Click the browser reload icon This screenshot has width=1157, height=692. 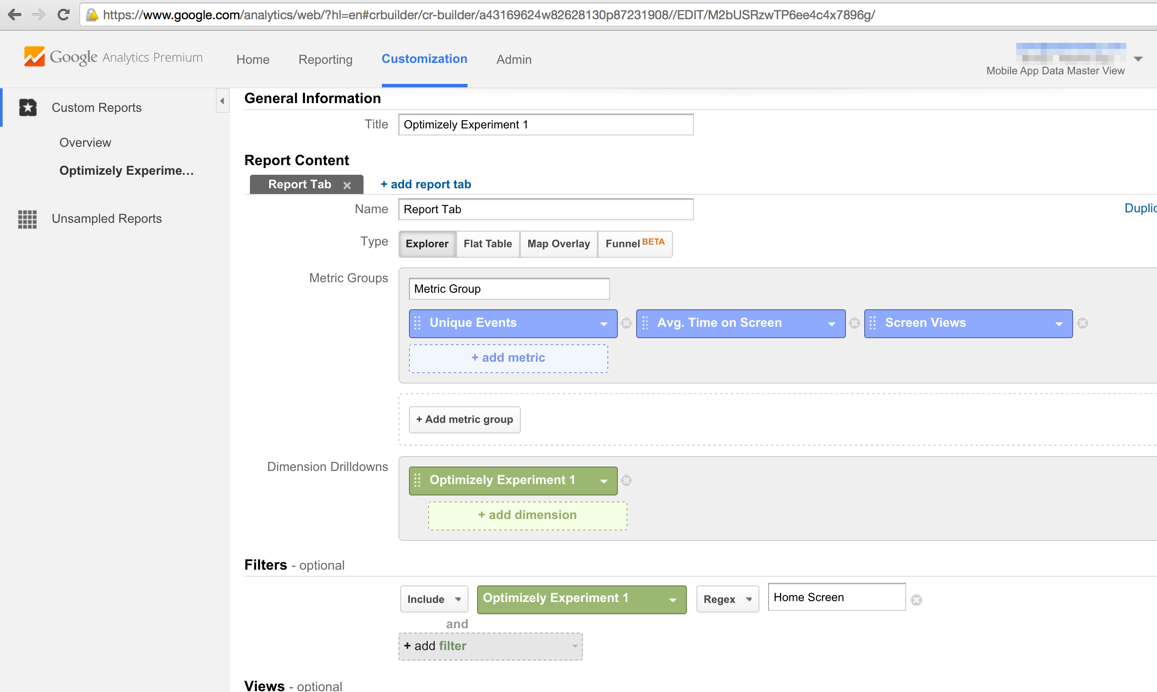tap(63, 15)
